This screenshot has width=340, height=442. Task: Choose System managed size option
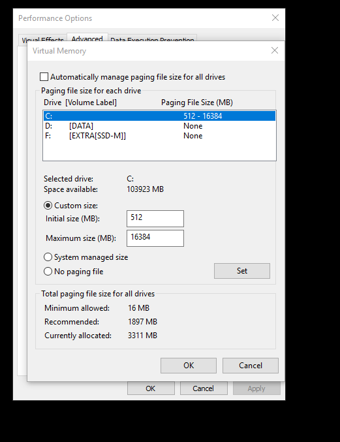[48, 257]
